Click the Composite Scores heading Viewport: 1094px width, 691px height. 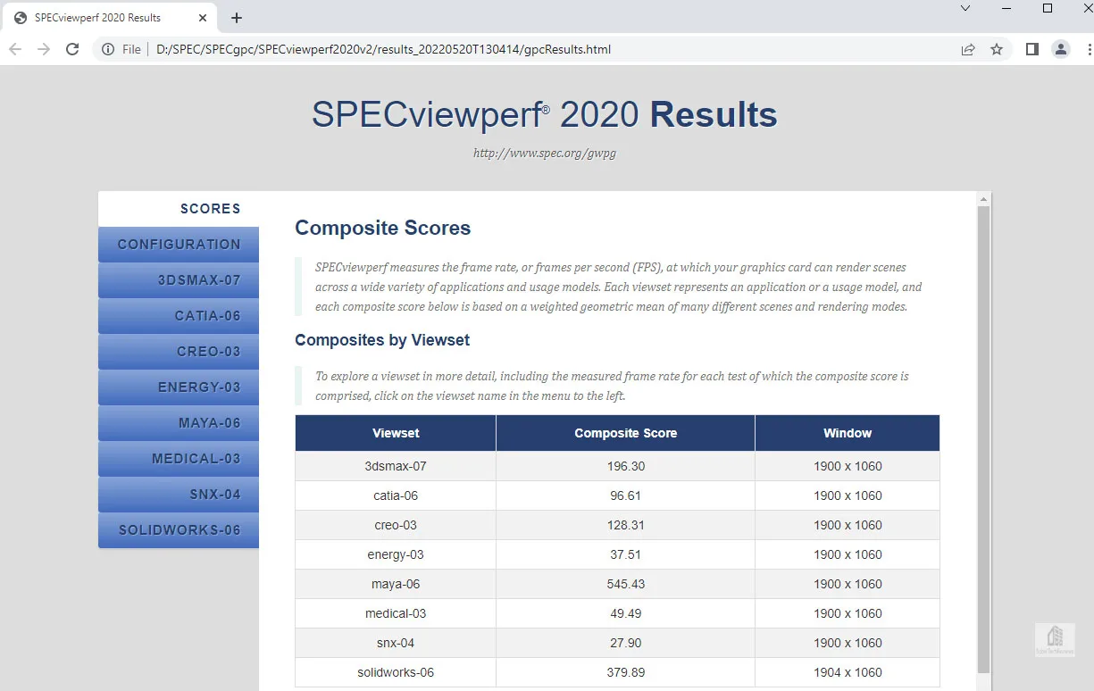[382, 229]
